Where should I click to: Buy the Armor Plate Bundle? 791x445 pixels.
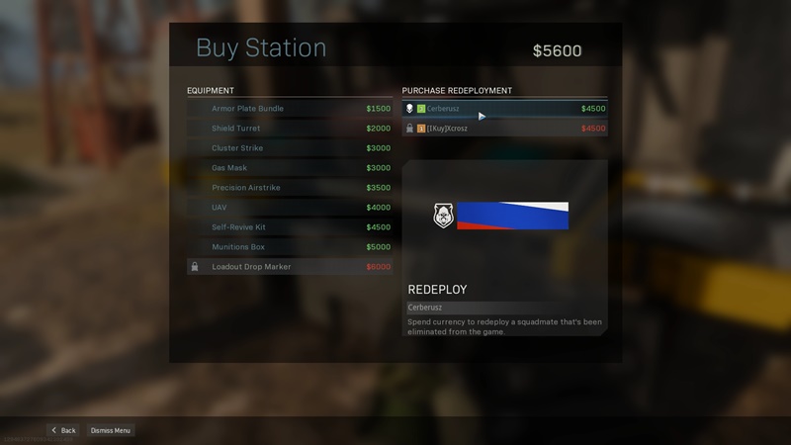[x=290, y=109]
